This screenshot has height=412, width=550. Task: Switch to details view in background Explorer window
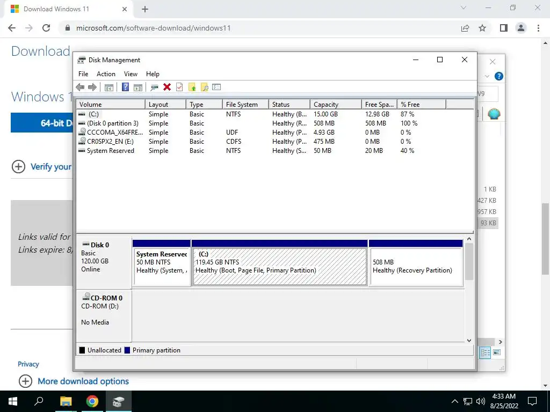click(x=486, y=352)
